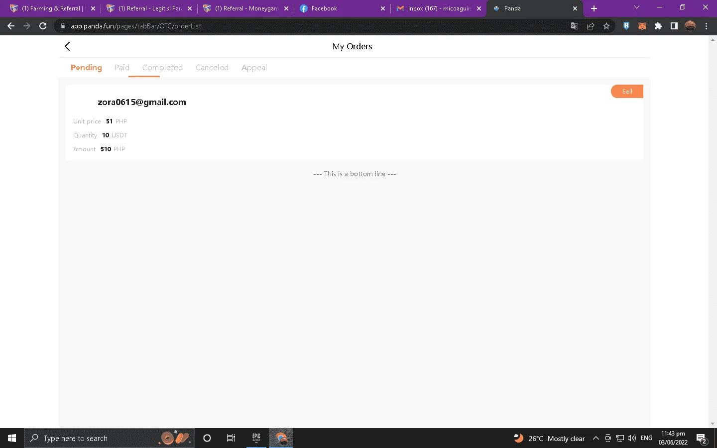Click the page vertical scrollbar
Image resolution: width=717 pixels, height=448 pixels.
(x=713, y=231)
